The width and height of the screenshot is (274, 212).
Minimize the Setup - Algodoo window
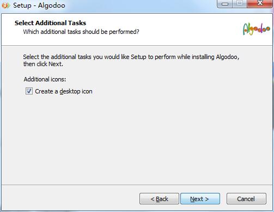pyautogui.click(x=225, y=4)
